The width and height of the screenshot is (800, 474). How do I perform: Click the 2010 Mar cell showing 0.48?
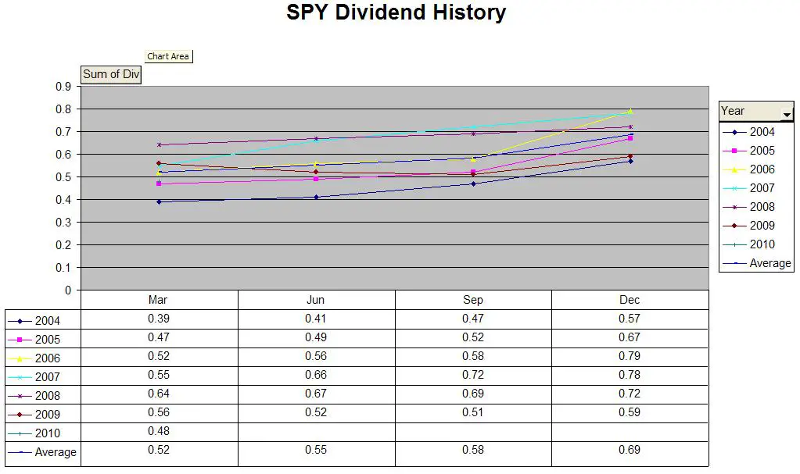[x=159, y=431]
